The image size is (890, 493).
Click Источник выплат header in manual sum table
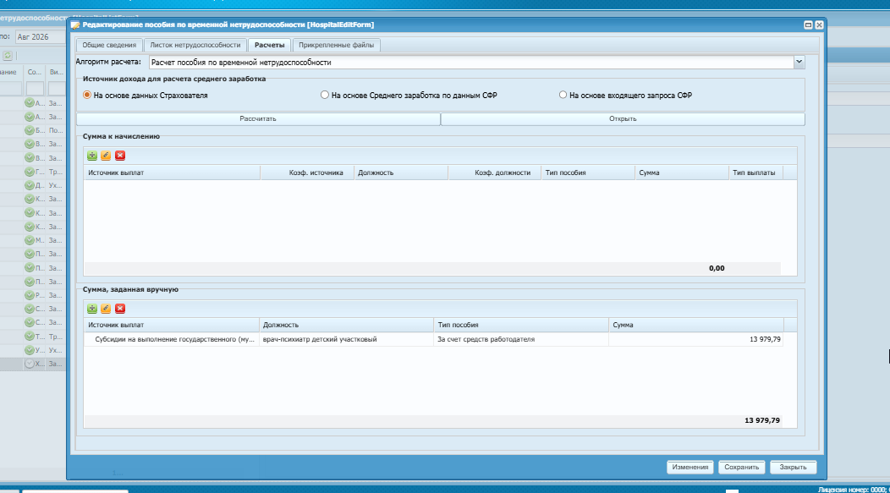click(172, 325)
